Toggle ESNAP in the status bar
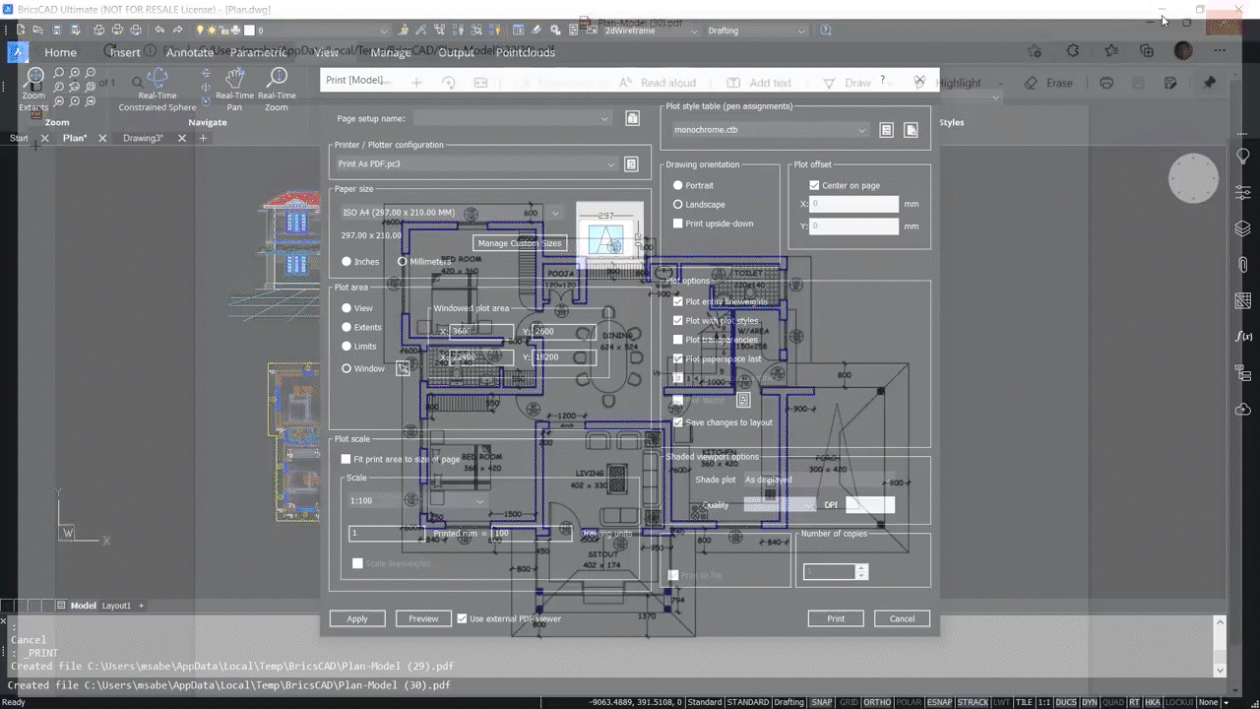Viewport: 1260px width, 709px height. click(x=939, y=702)
